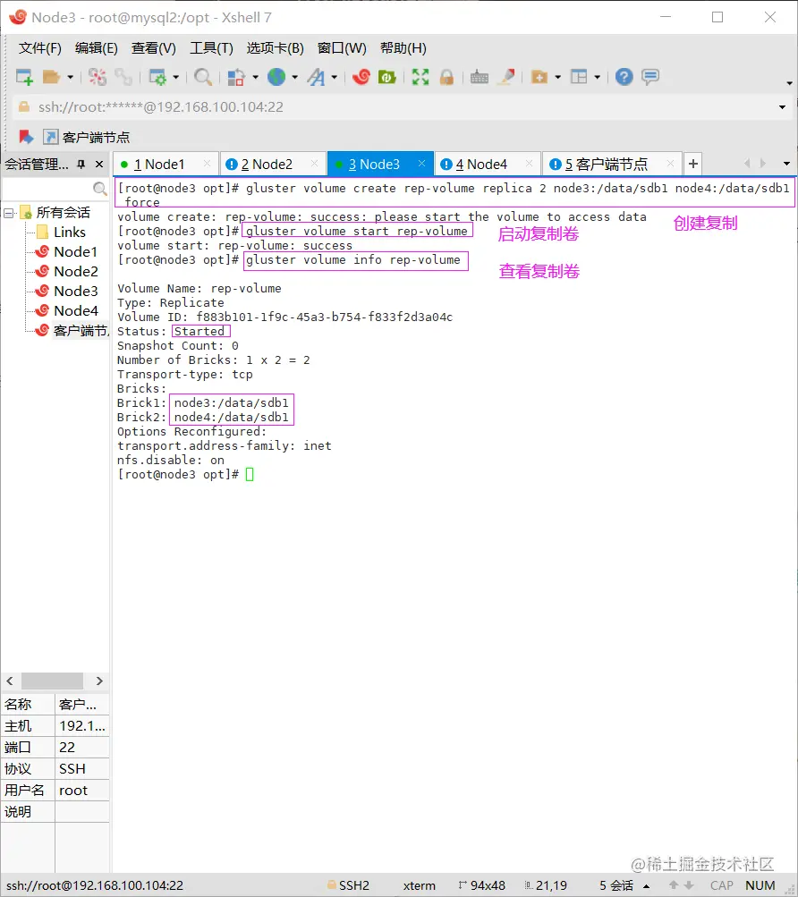The height and width of the screenshot is (897, 798).
Task: Expand the layout dropdown arrow
Action: pos(597,77)
